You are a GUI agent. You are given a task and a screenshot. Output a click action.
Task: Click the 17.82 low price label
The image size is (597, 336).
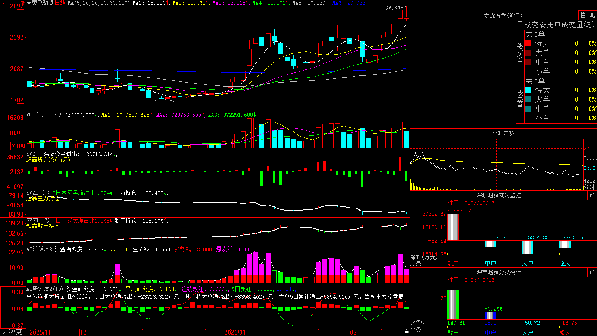coord(168,100)
